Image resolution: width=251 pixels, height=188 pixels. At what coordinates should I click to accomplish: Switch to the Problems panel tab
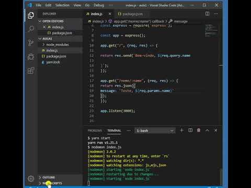point(95,131)
